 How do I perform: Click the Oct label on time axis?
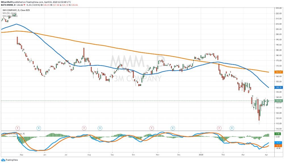(133, 155)
